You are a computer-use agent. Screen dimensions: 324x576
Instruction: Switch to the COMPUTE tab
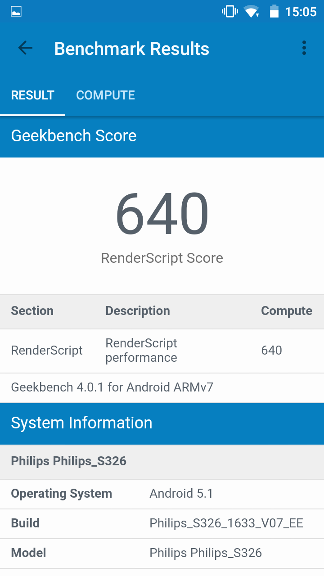click(105, 95)
